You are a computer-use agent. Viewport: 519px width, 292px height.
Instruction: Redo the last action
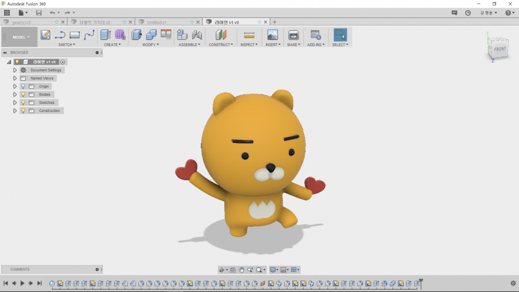click(67, 13)
